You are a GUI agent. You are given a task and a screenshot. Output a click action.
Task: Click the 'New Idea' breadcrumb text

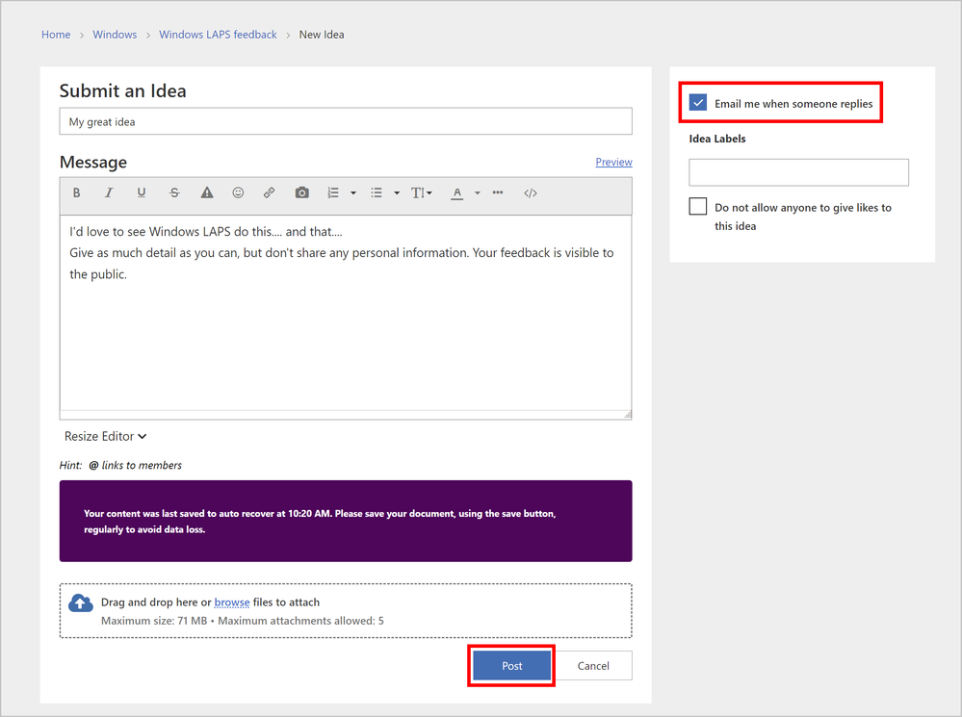click(322, 35)
